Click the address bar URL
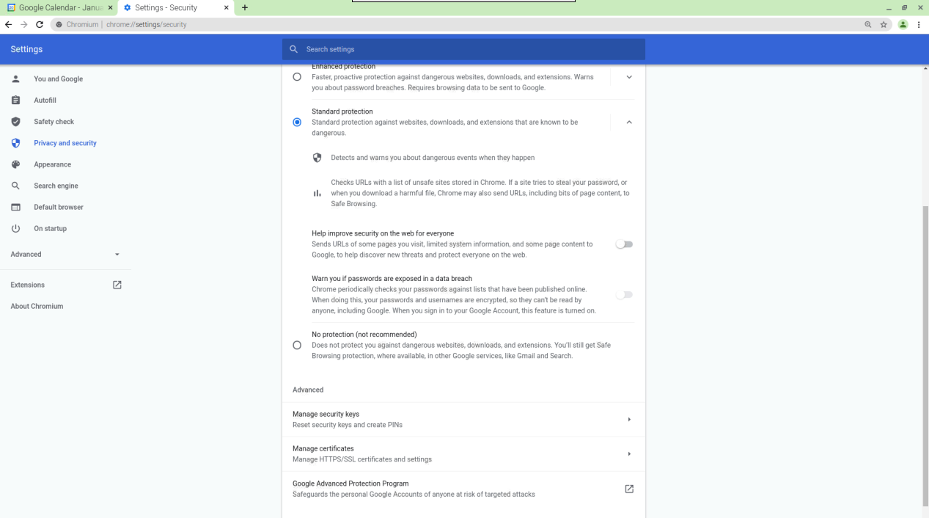Image resolution: width=929 pixels, height=518 pixels. pos(146,24)
